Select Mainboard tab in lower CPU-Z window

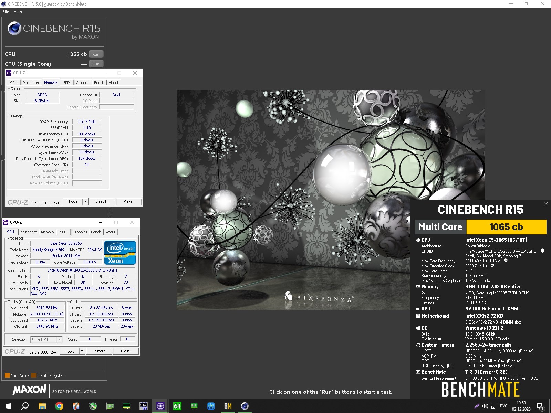pos(28,232)
